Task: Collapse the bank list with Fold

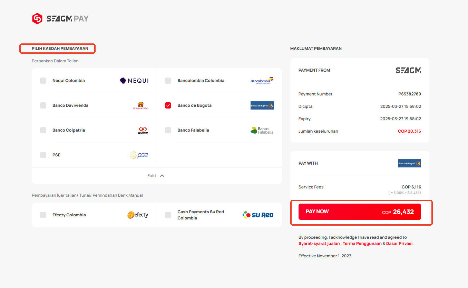Action: coord(156,176)
